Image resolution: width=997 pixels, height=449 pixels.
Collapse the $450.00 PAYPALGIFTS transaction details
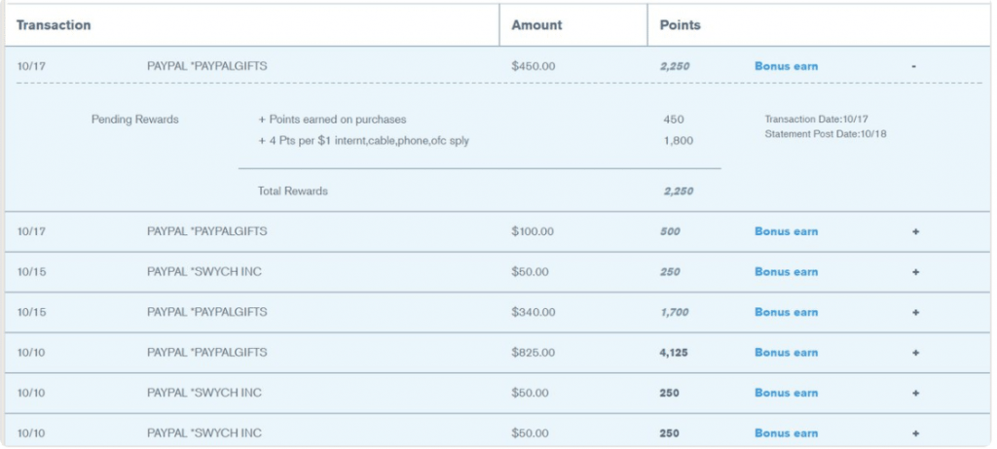point(913,66)
